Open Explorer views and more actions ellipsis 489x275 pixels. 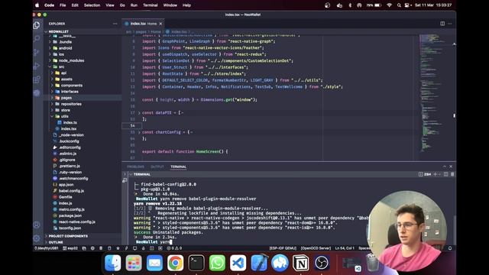[x=115, y=24]
